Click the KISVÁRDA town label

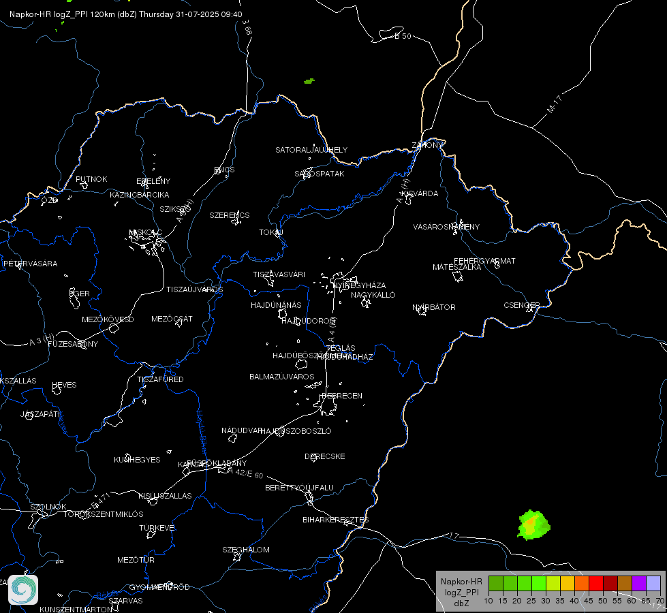pos(420,193)
